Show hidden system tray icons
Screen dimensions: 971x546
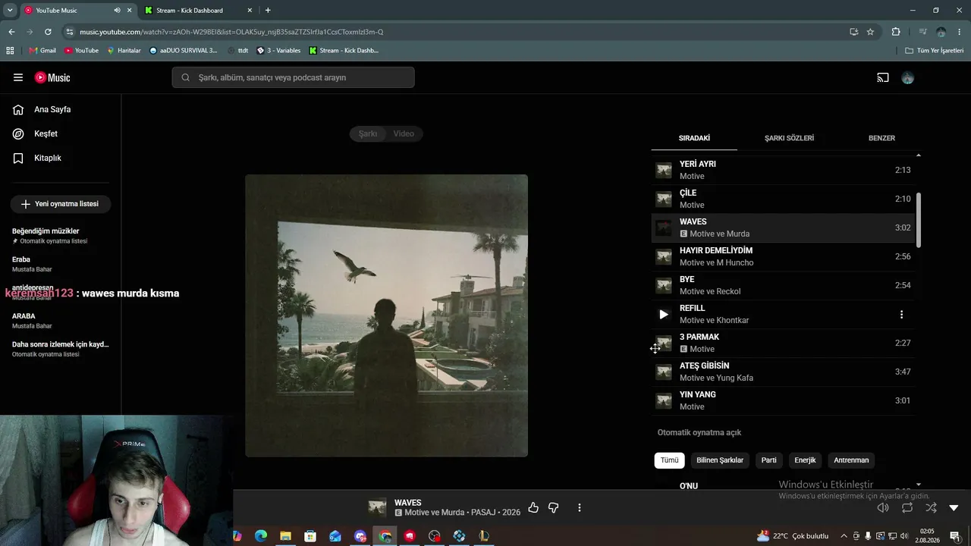844,536
